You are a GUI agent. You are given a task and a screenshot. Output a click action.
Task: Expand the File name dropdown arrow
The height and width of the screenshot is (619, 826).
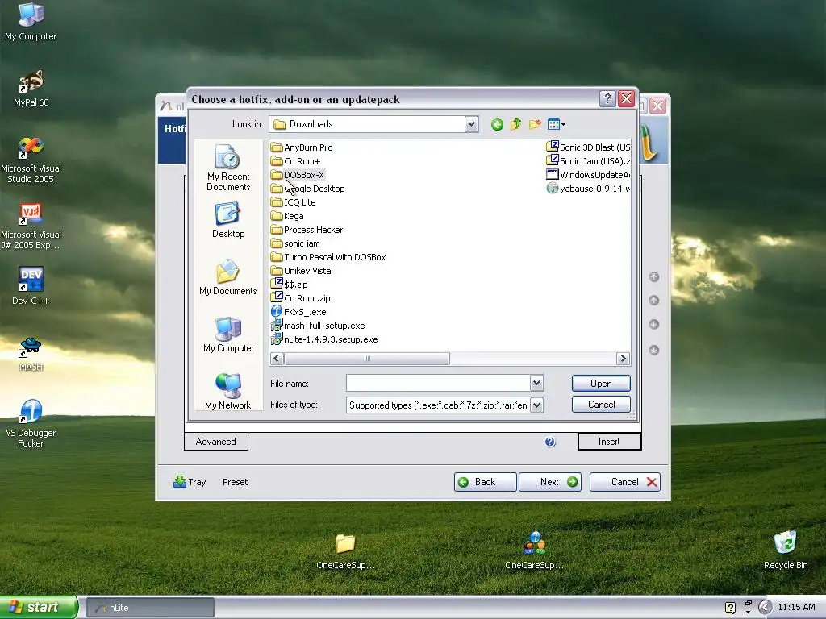pos(536,383)
